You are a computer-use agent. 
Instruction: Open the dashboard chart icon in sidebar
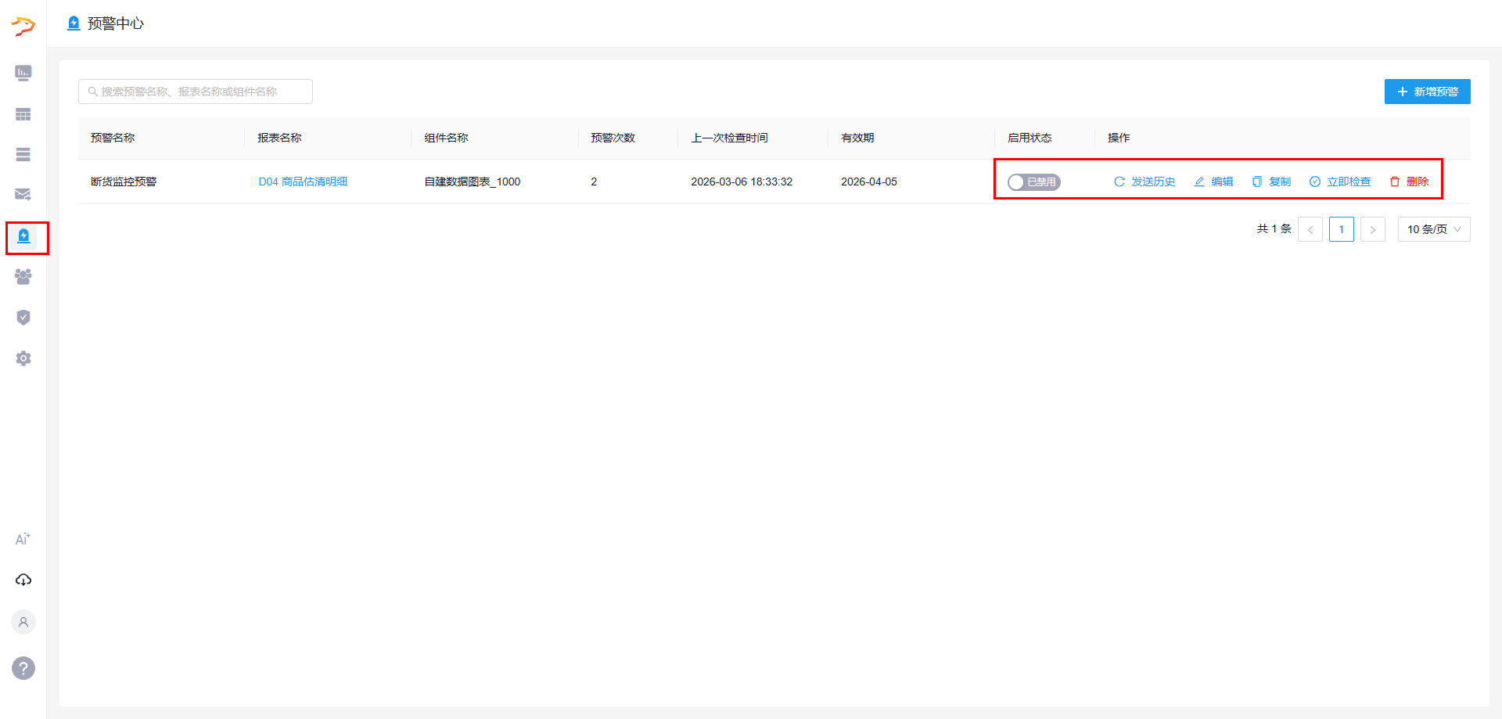pos(23,73)
